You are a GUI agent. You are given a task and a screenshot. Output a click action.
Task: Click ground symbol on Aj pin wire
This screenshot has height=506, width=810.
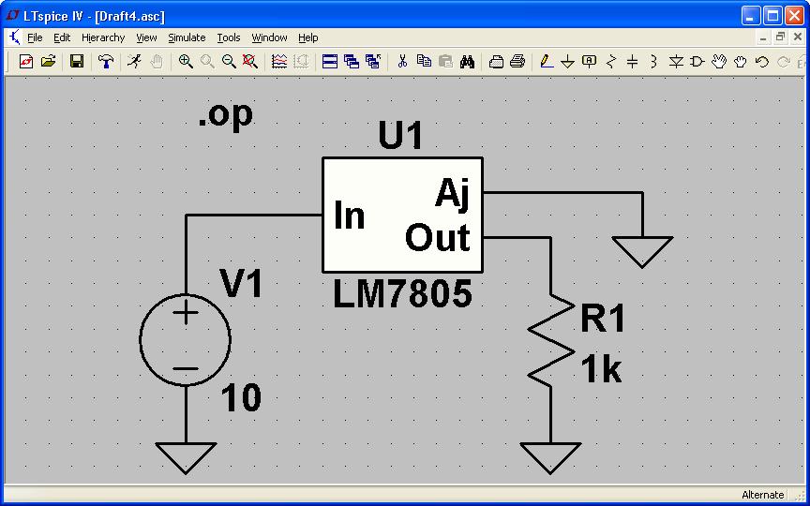pyautogui.click(x=642, y=252)
